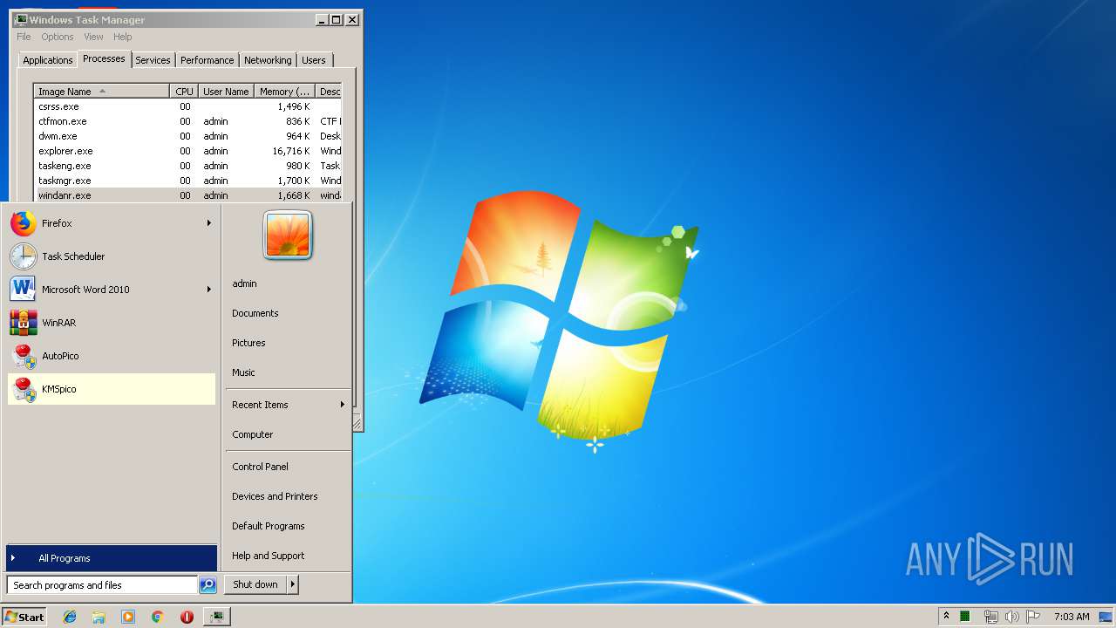Click the user account picture thumbnail
Viewport: 1116px width, 628px height.
288,235
